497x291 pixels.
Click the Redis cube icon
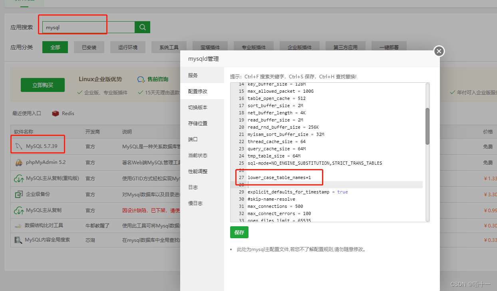pos(56,114)
